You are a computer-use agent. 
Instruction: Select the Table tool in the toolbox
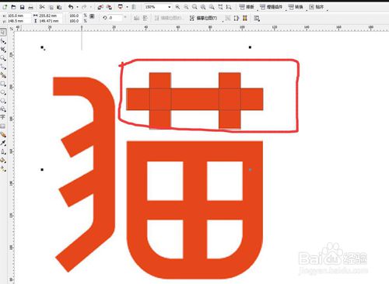click(3, 126)
